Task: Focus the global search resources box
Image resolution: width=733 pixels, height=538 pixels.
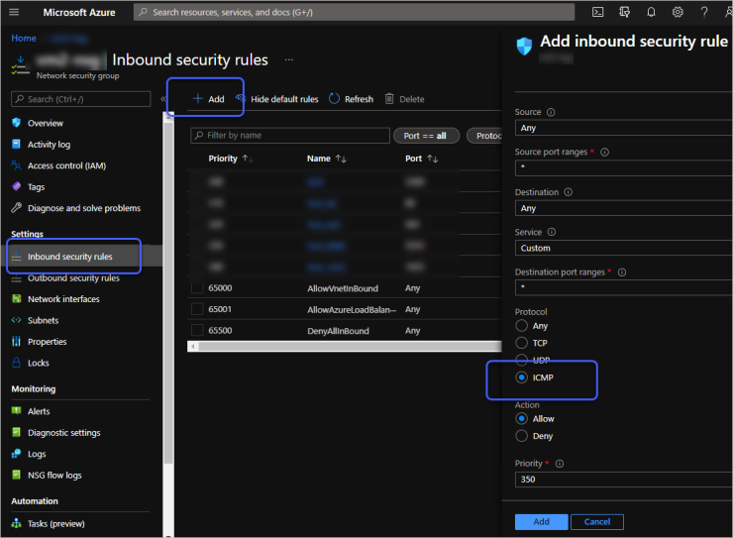Action: 354,12
